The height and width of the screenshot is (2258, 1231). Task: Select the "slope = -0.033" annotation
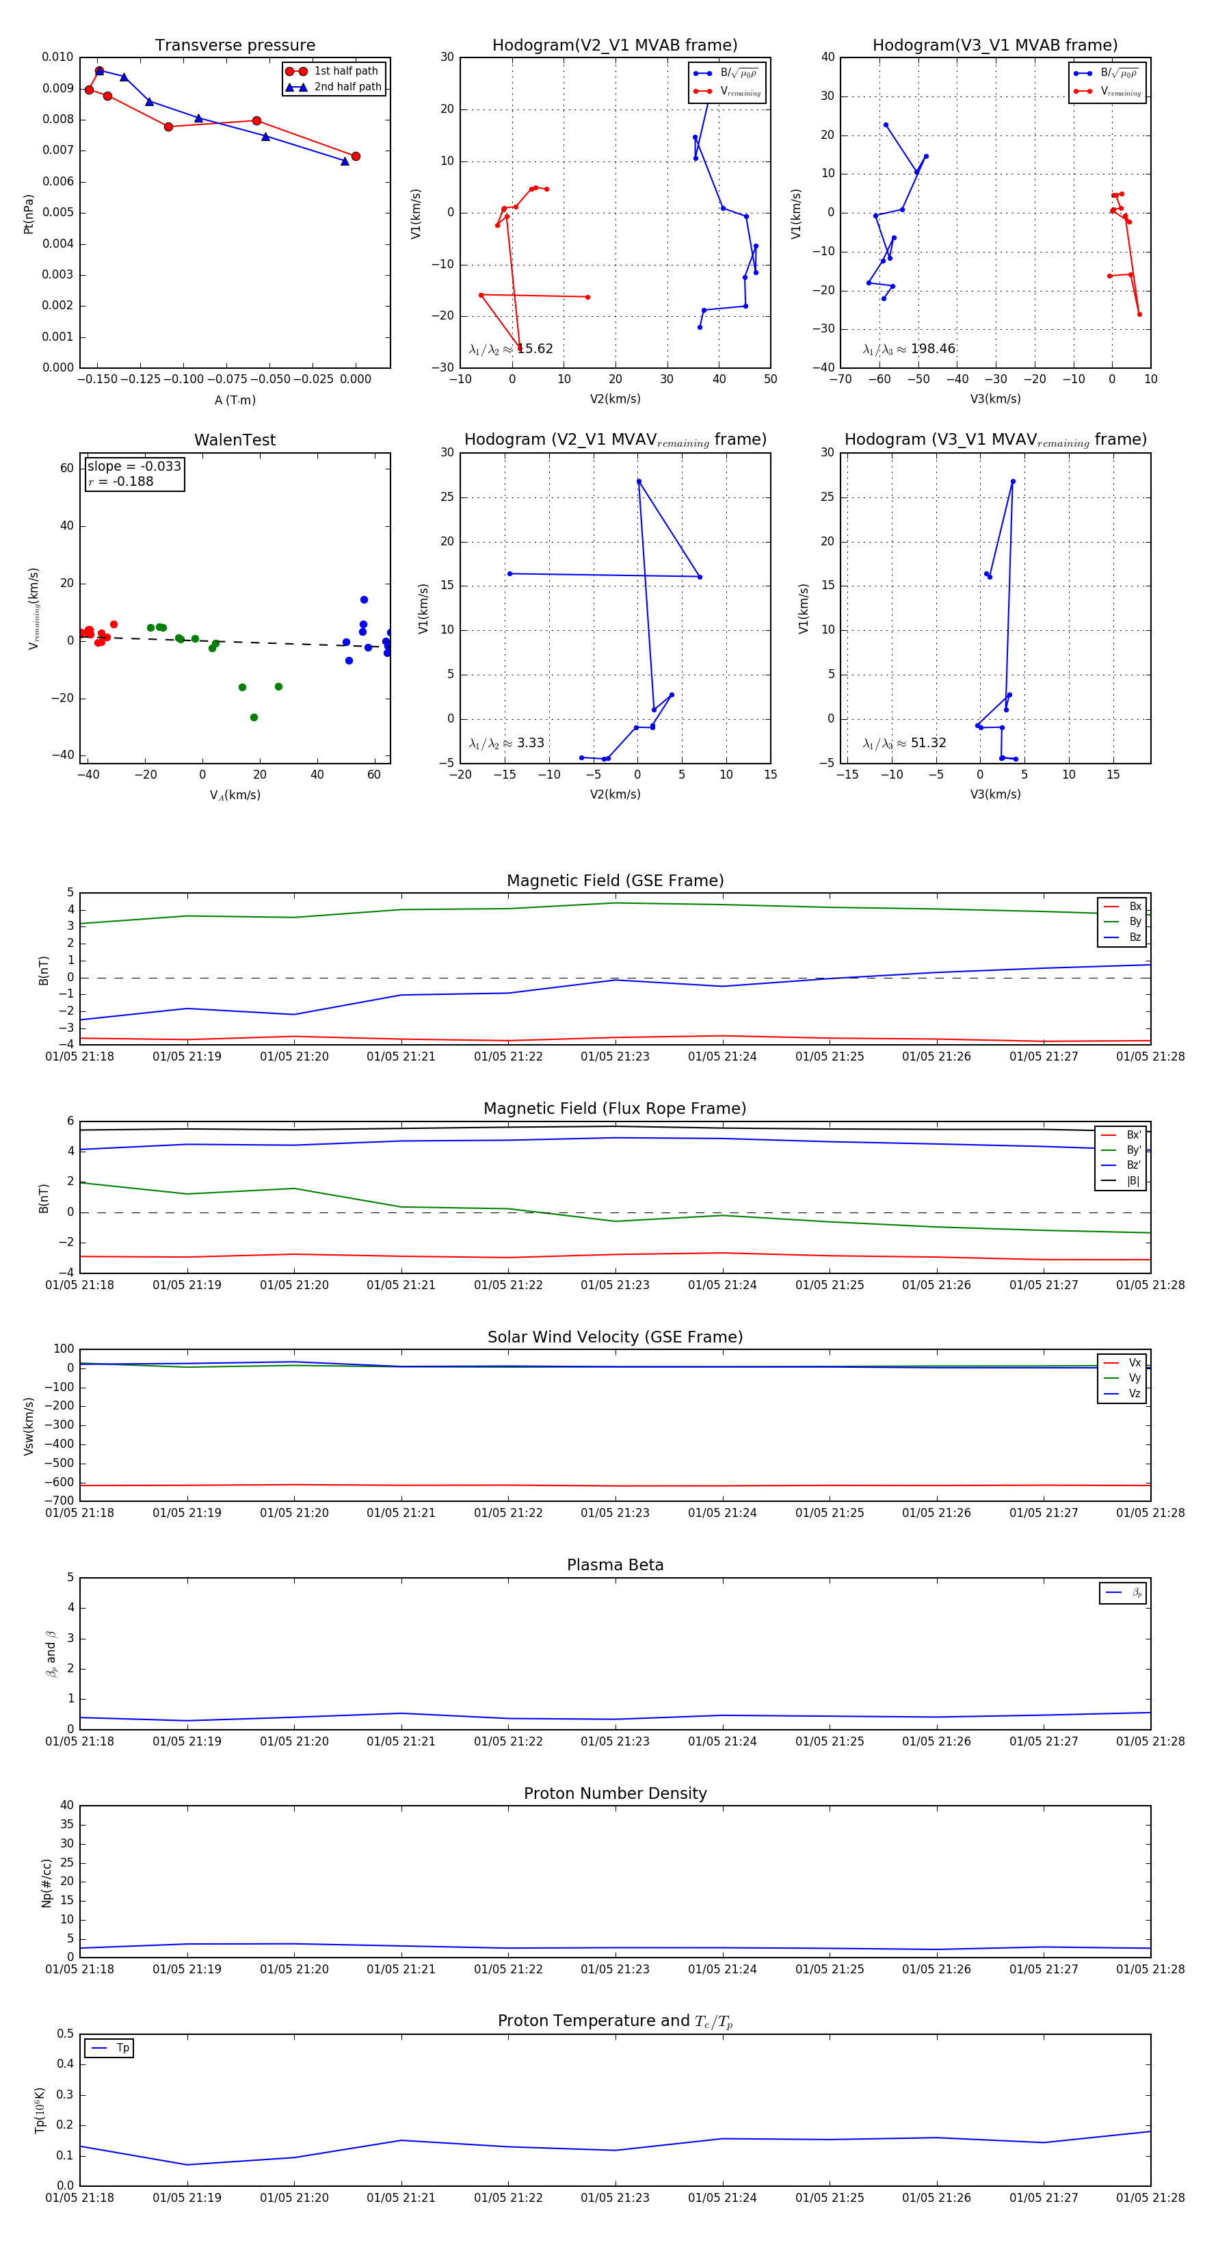134,467
